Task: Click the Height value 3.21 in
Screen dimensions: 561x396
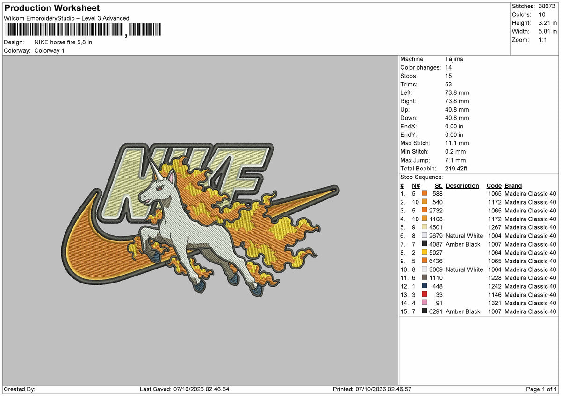Action: click(548, 23)
